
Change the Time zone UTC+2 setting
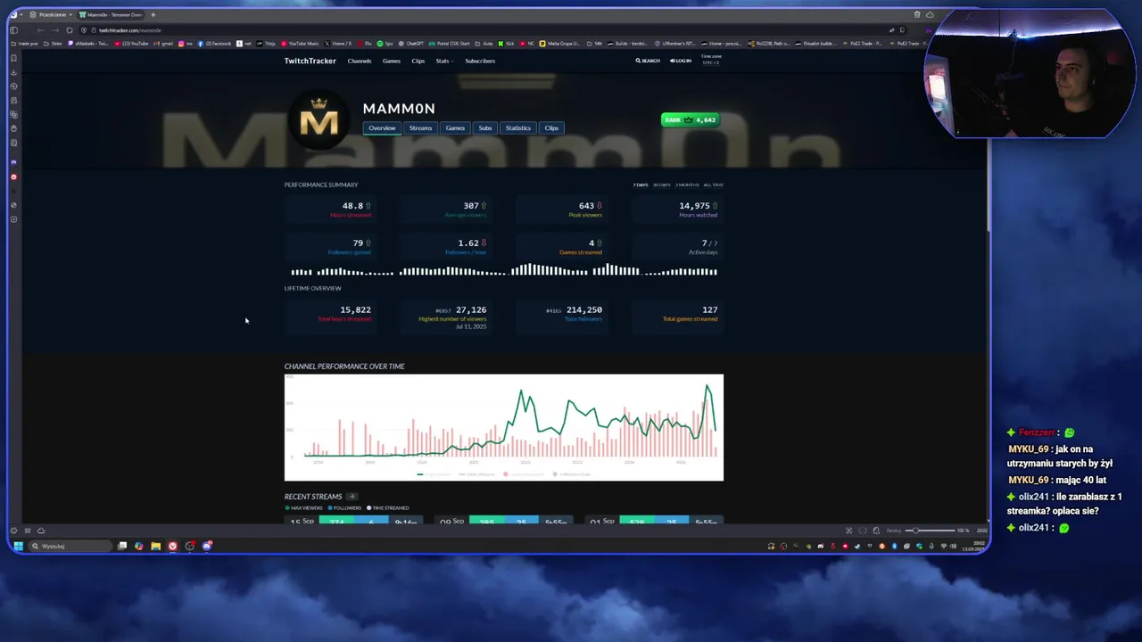[711, 60]
